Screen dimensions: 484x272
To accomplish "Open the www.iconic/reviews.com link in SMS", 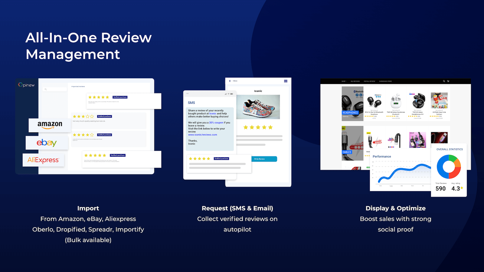I will tap(203, 135).
